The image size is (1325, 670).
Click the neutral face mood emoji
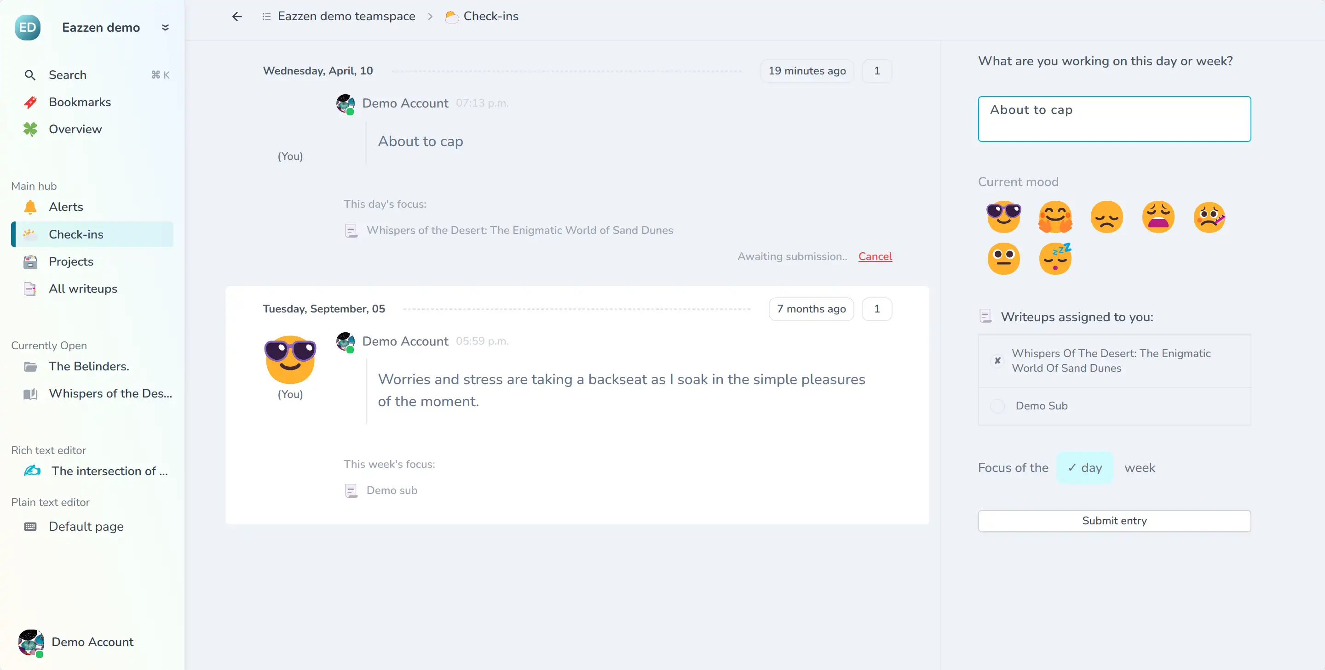pos(1003,258)
